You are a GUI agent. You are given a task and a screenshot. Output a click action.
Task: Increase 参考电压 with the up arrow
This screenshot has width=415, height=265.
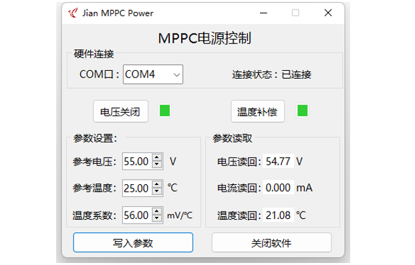tap(157, 158)
